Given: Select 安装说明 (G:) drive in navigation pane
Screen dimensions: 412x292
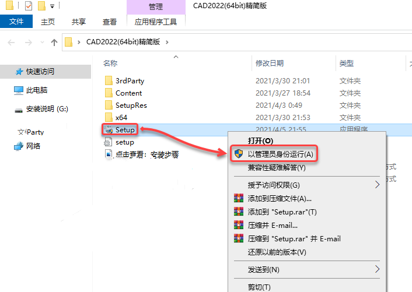Looking at the screenshot, I should (47, 108).
